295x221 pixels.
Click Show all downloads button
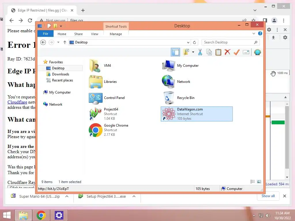(x=268, y=196)
